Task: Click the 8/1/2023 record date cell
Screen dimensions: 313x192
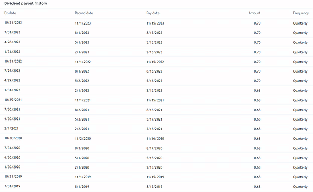Action: 82,33
